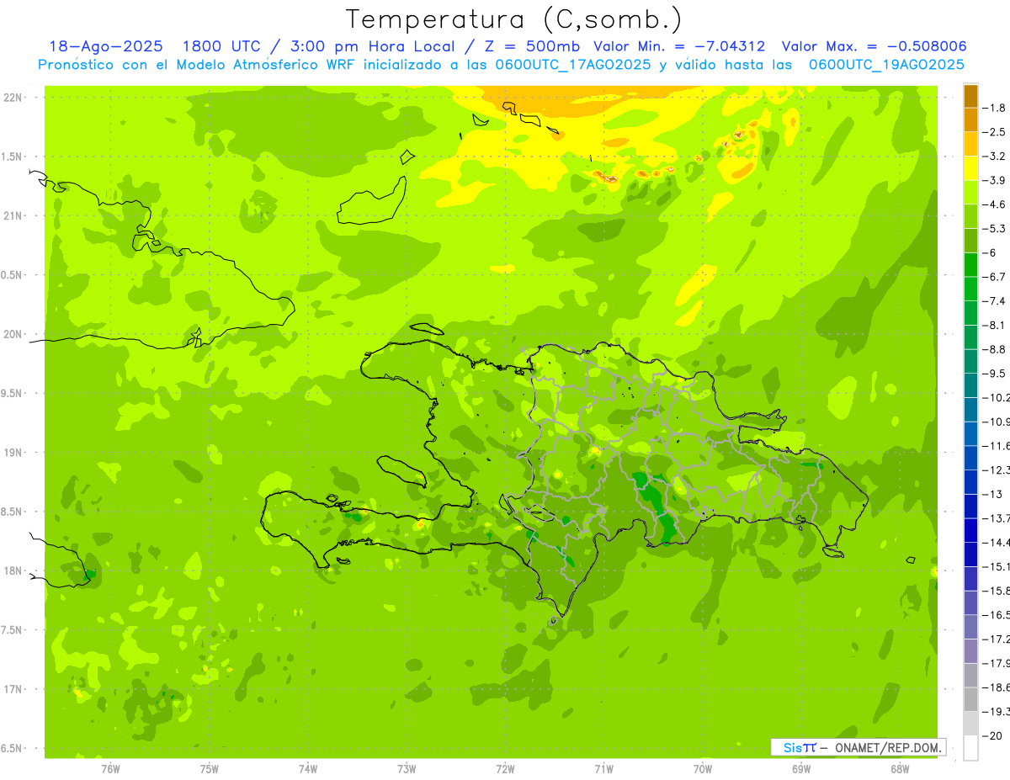The width and height of the screenshot is (1010, 780).
Task: Click 'Valor Max. = -0.508006' text
Action: (x=874, y=46)
